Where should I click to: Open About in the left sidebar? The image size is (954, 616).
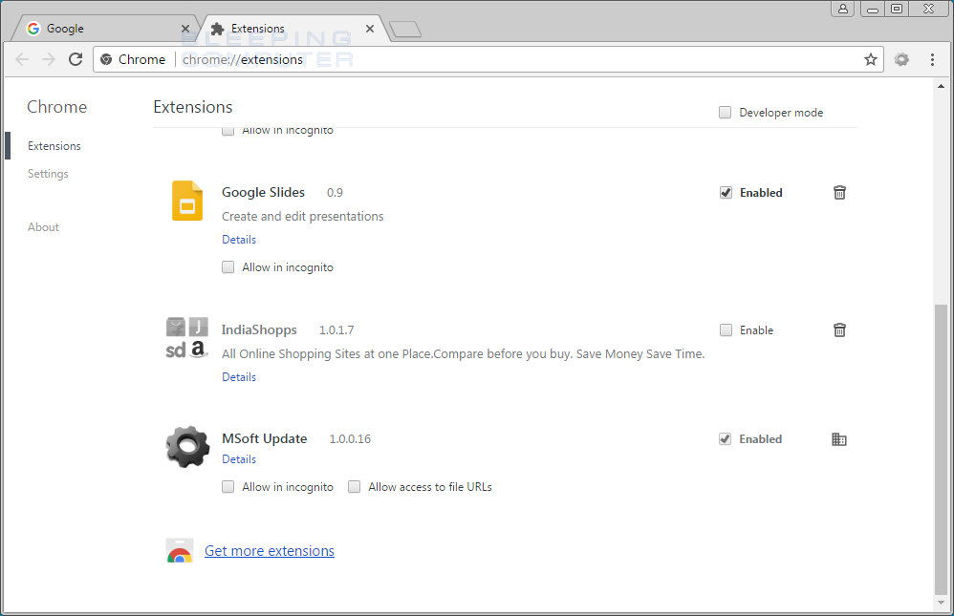click(43, 226)
